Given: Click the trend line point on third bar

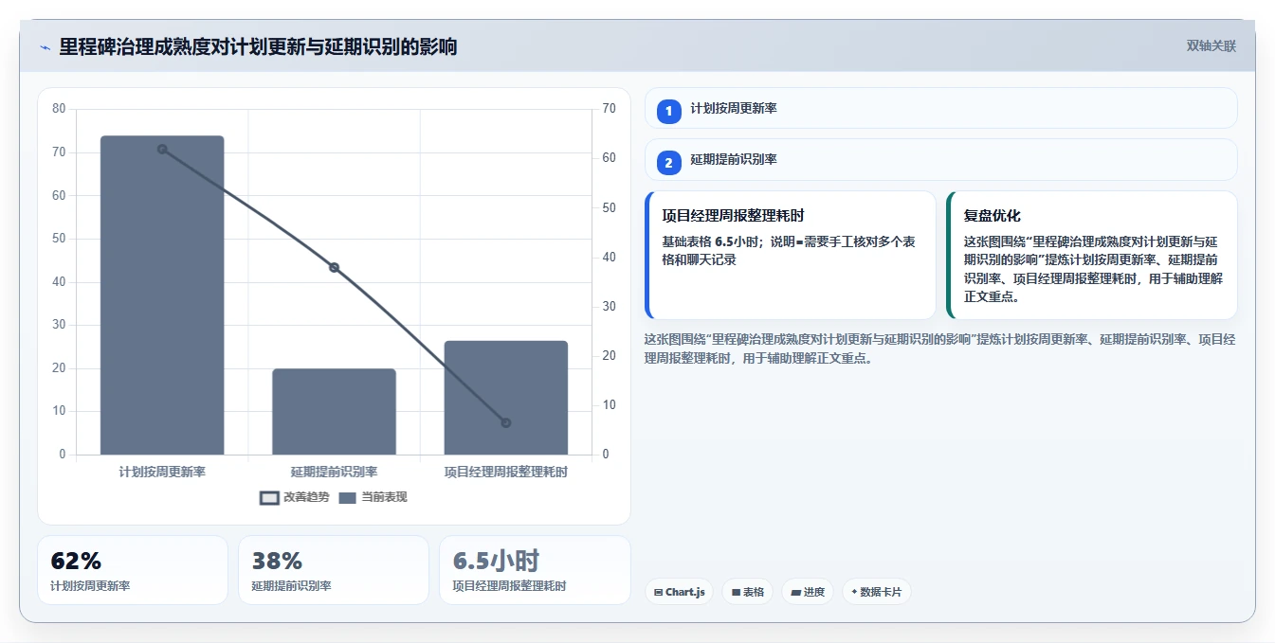Looking at the screenshot, I should (506, 422).
